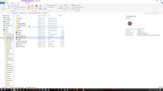This screenshot has height=91, width=163.
Task: Switch to details view icon in status bar
Action: [160, 87]
